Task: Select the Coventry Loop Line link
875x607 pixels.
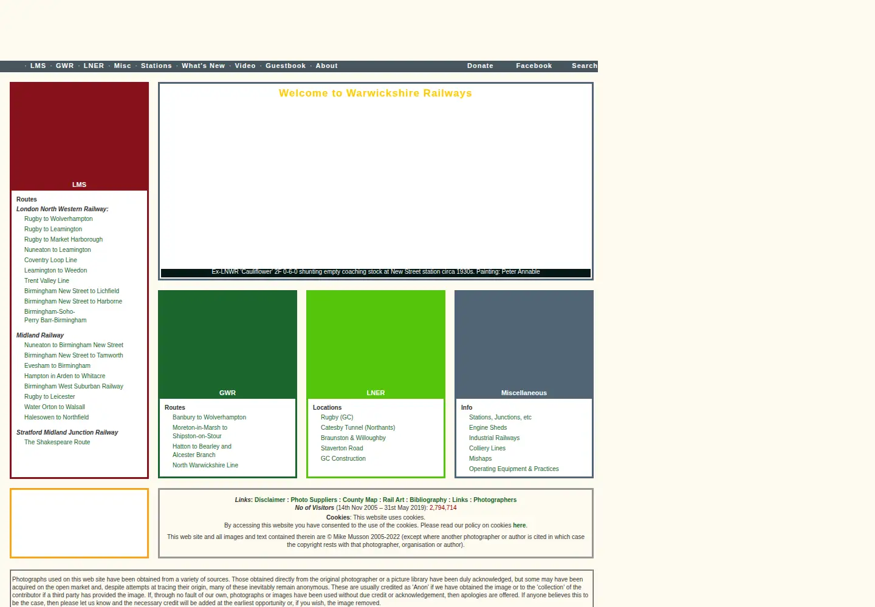Action: 50,260
